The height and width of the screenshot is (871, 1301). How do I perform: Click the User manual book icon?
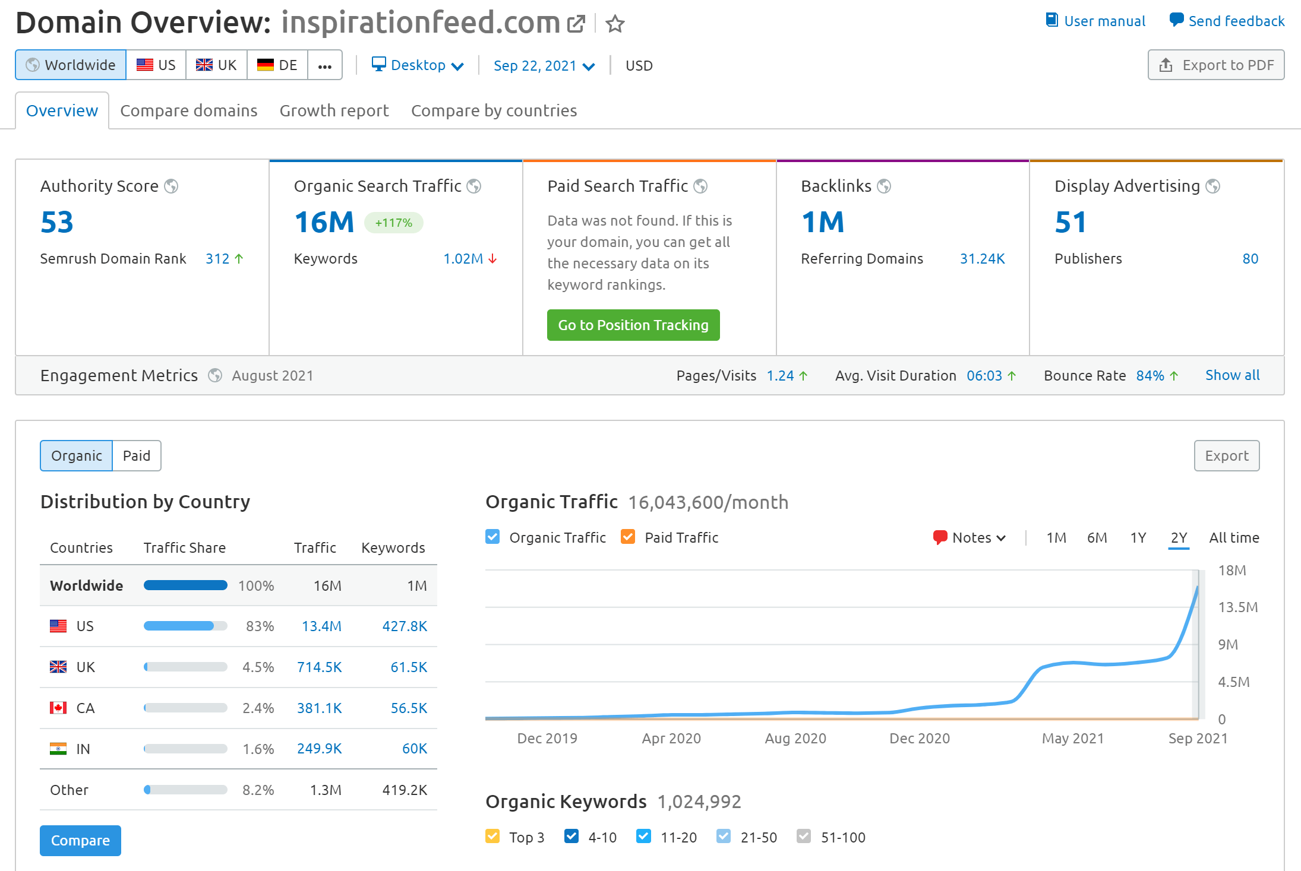pos(1051,20)
